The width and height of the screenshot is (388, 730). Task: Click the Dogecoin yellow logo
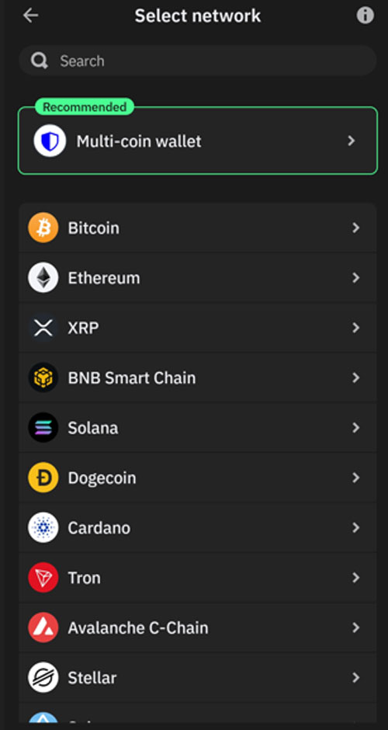(x=43, y=478)
